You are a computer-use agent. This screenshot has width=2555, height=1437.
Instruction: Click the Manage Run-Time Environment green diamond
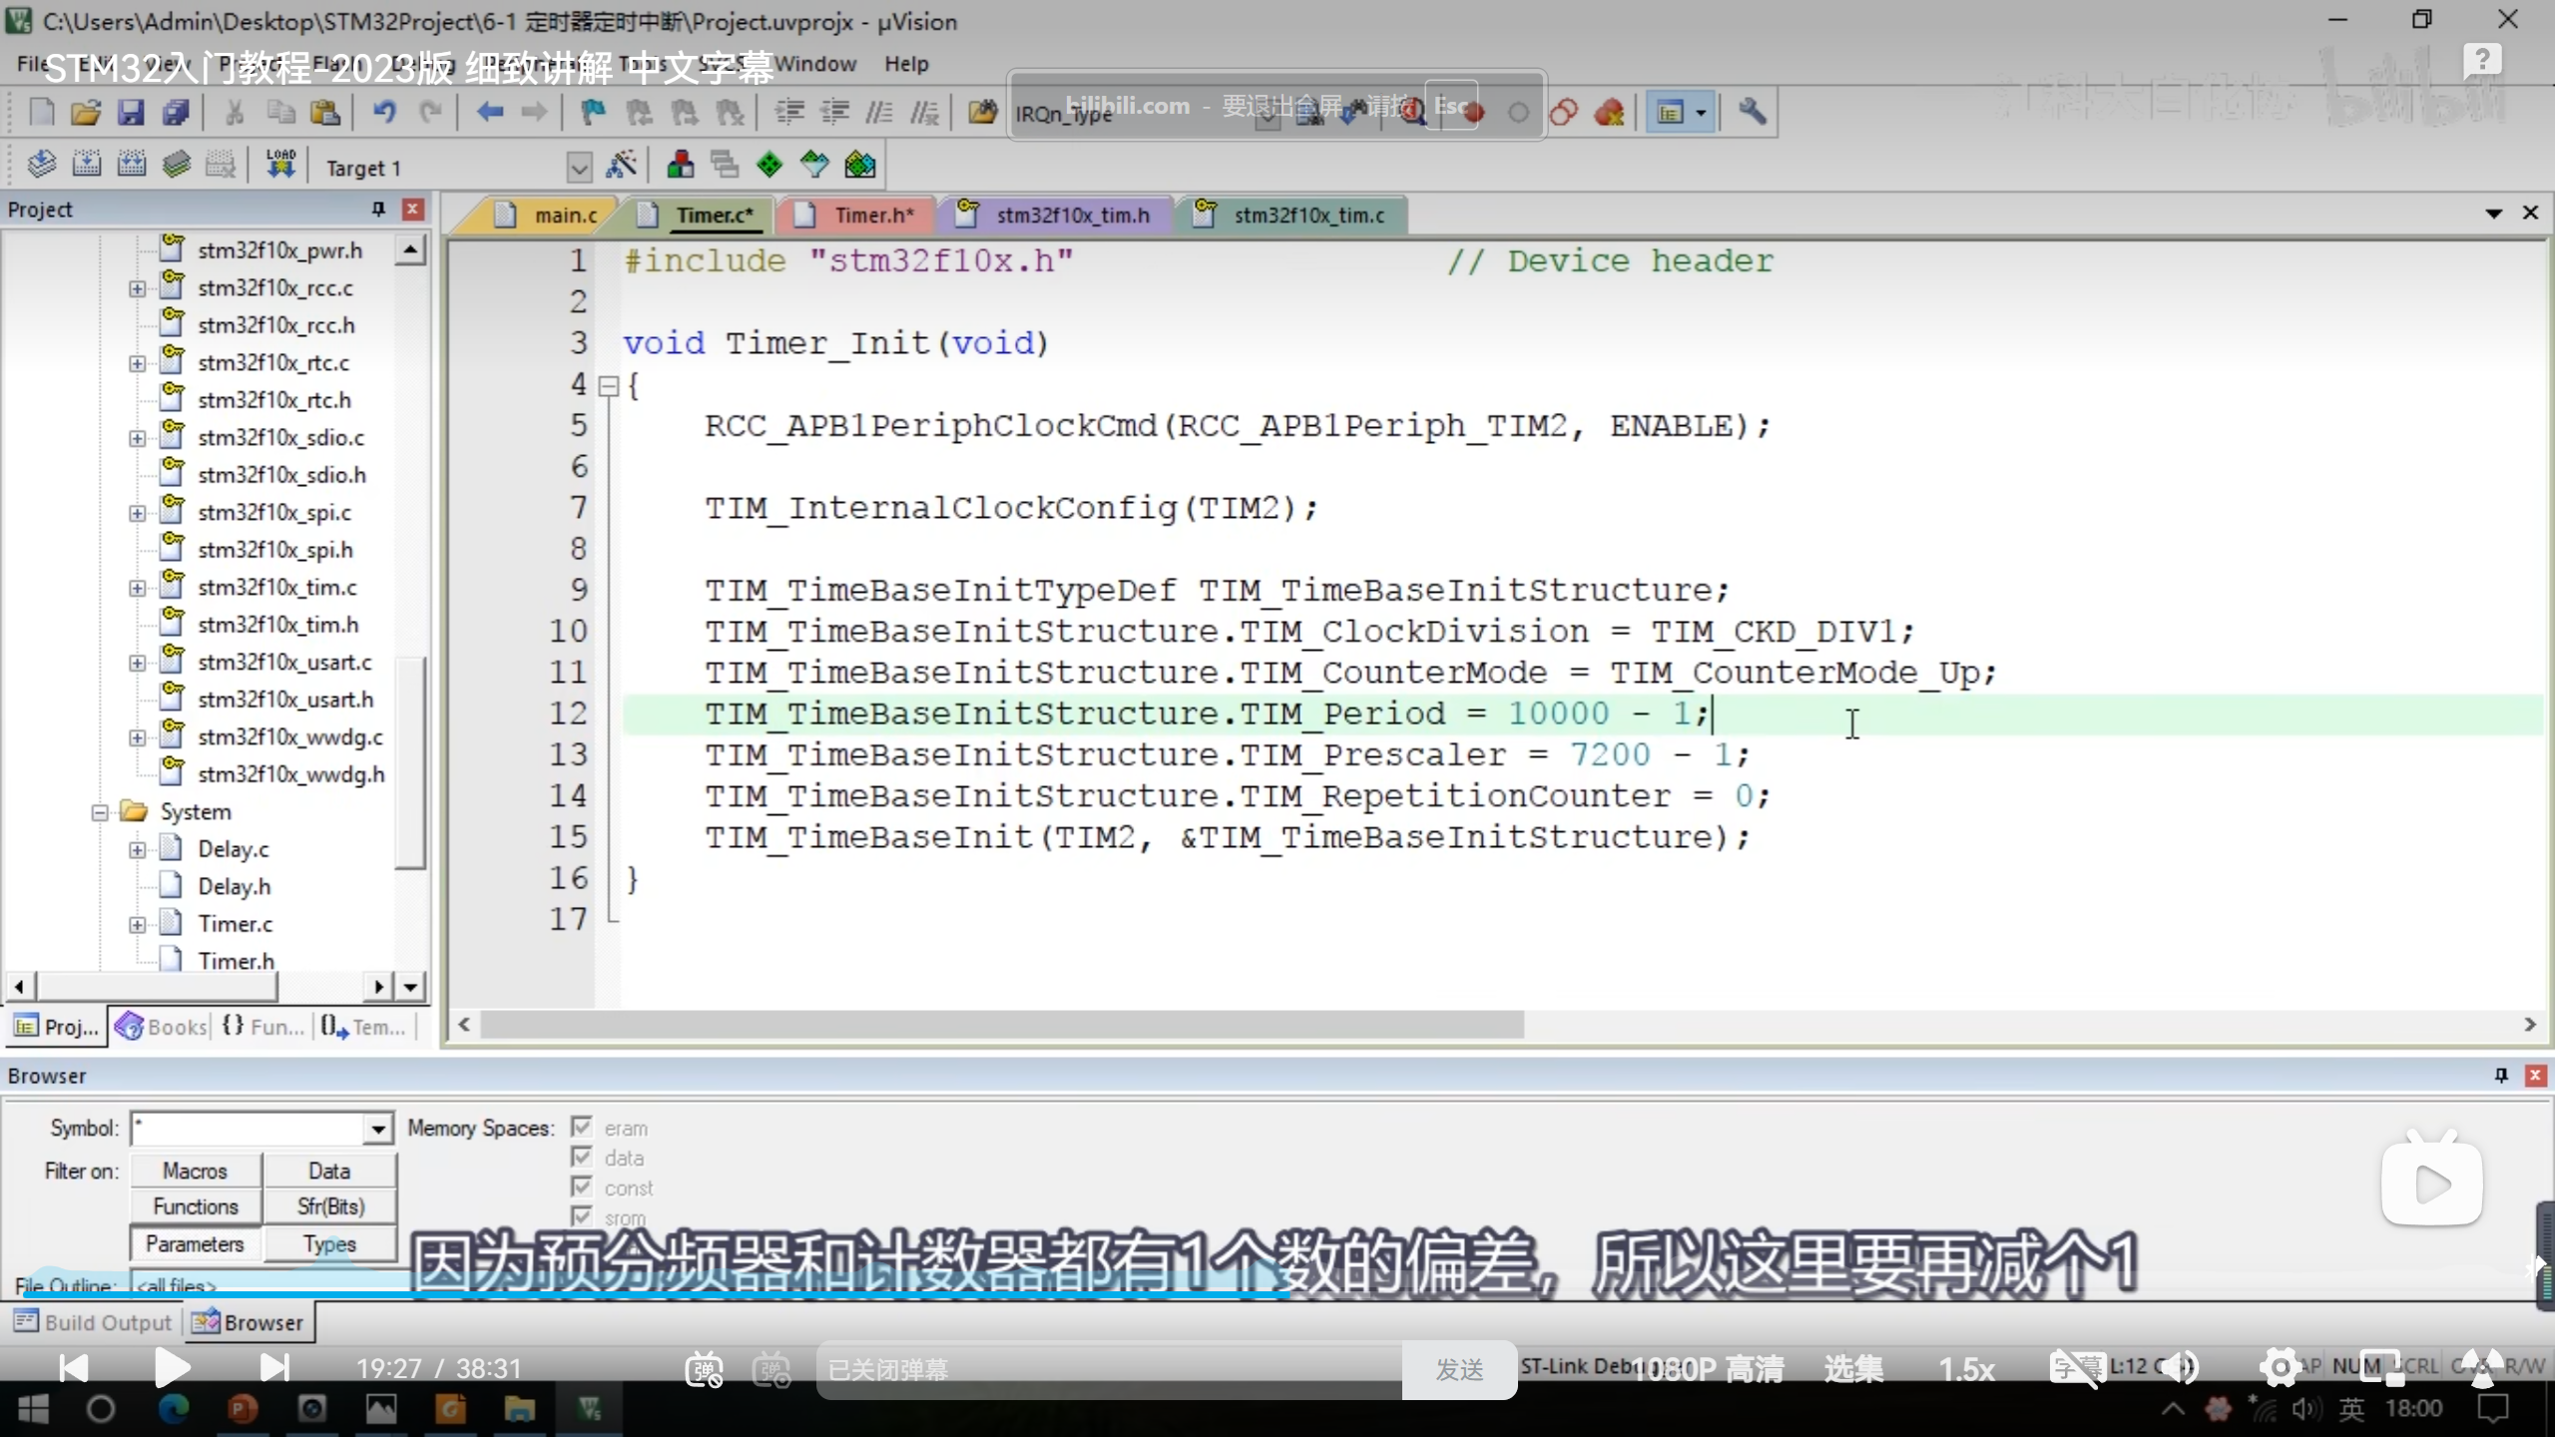pos(769,165)
